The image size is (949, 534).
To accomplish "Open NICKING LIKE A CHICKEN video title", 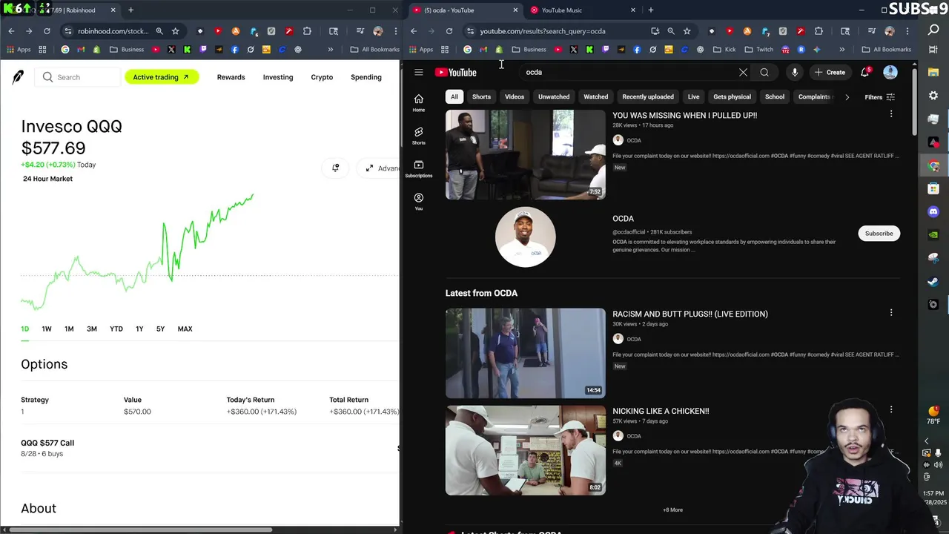I will 661,411.
